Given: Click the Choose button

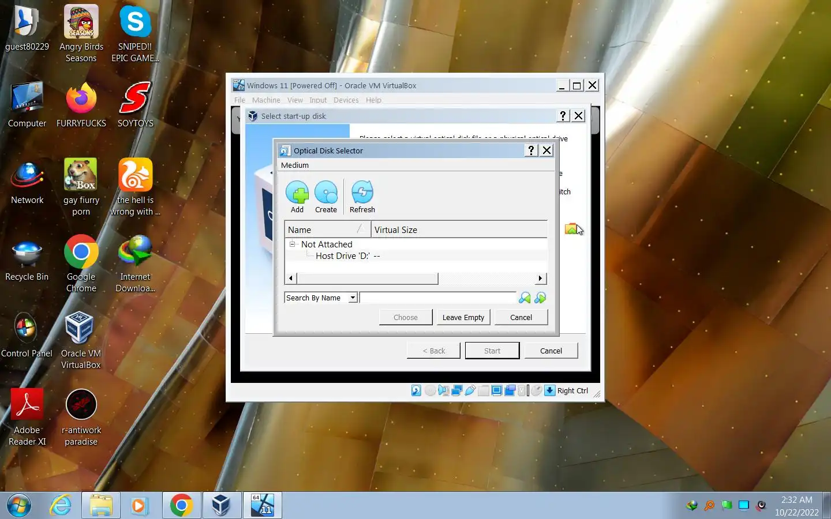Looking at the screenshot, I should (406, 317).
